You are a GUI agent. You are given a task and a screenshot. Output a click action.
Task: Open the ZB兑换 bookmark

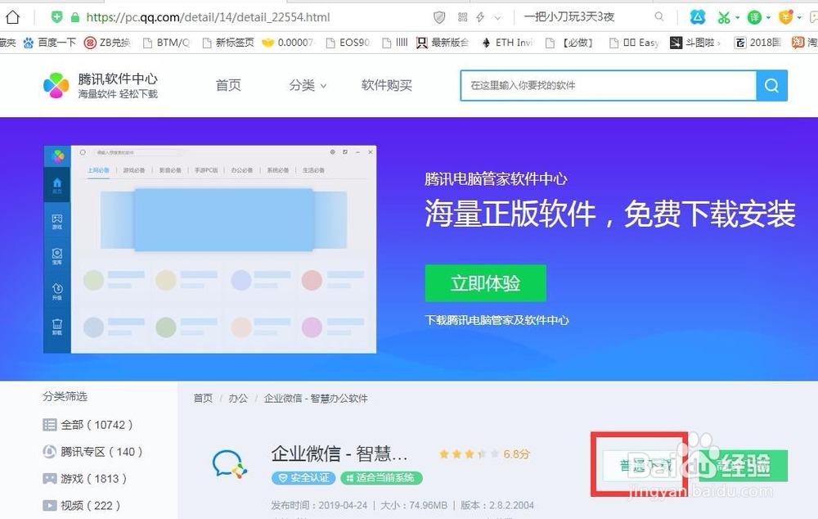point(107,43)
